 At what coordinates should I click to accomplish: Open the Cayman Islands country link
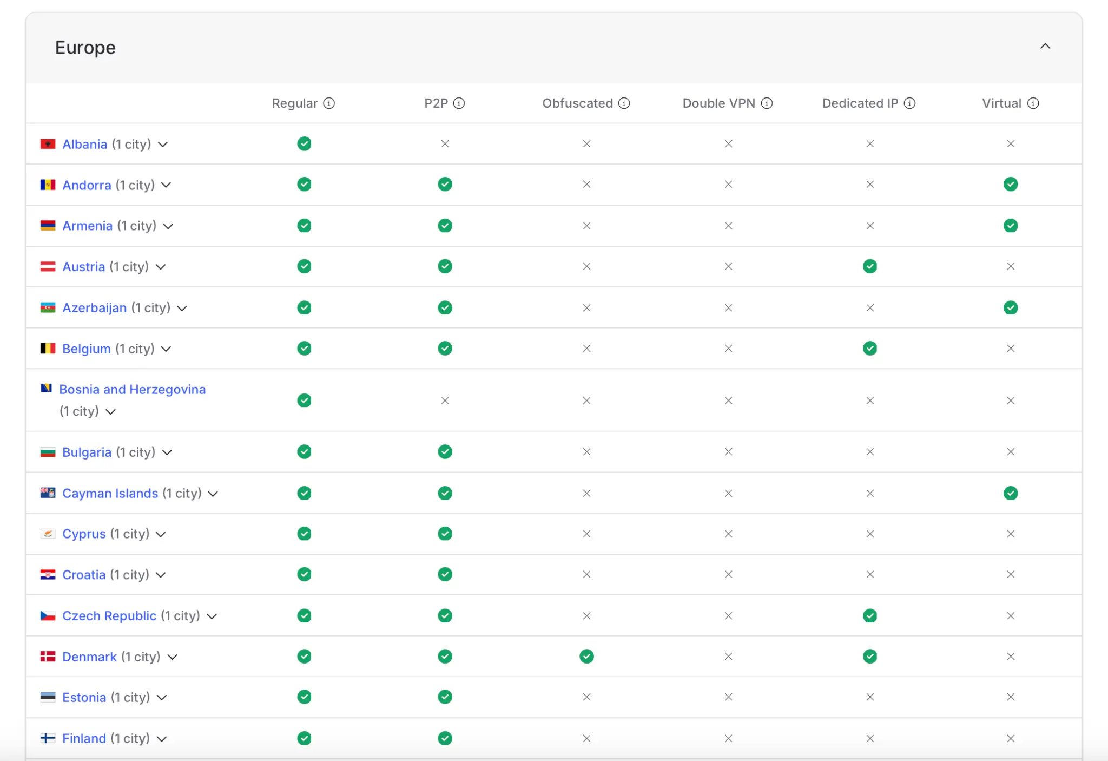[x=110, y=493]
